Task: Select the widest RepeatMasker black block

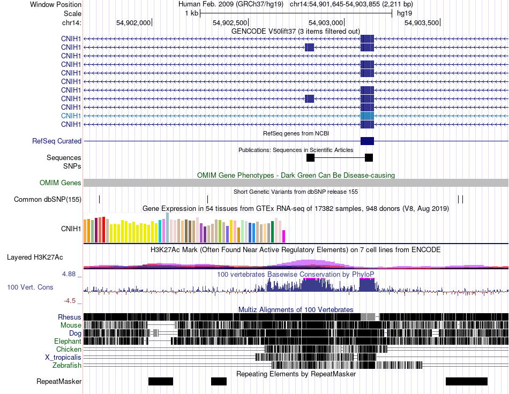Action: point(467,381)
